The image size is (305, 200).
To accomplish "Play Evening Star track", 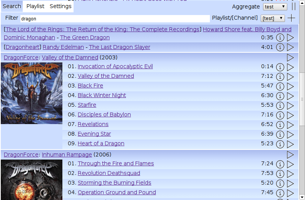I will [x=290, y=134].
